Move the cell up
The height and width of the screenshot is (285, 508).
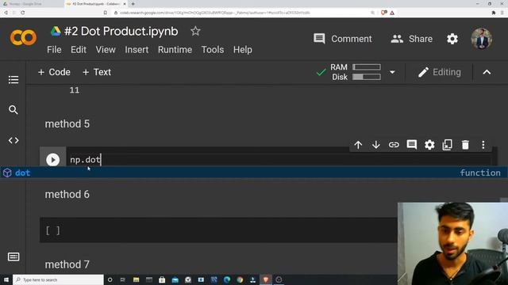tap(358, 145)
